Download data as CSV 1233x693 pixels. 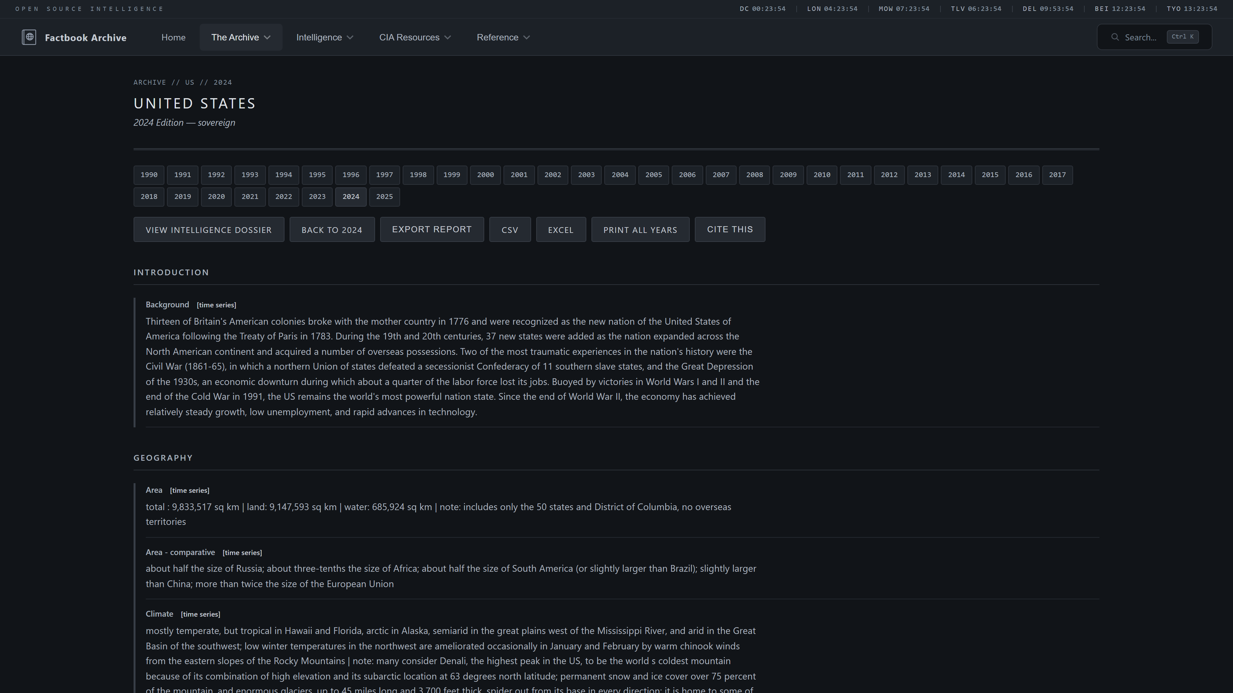pos(510,230)
